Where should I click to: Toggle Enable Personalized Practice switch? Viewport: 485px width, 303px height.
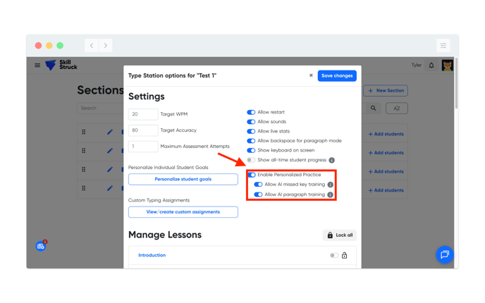coord(251,175)
